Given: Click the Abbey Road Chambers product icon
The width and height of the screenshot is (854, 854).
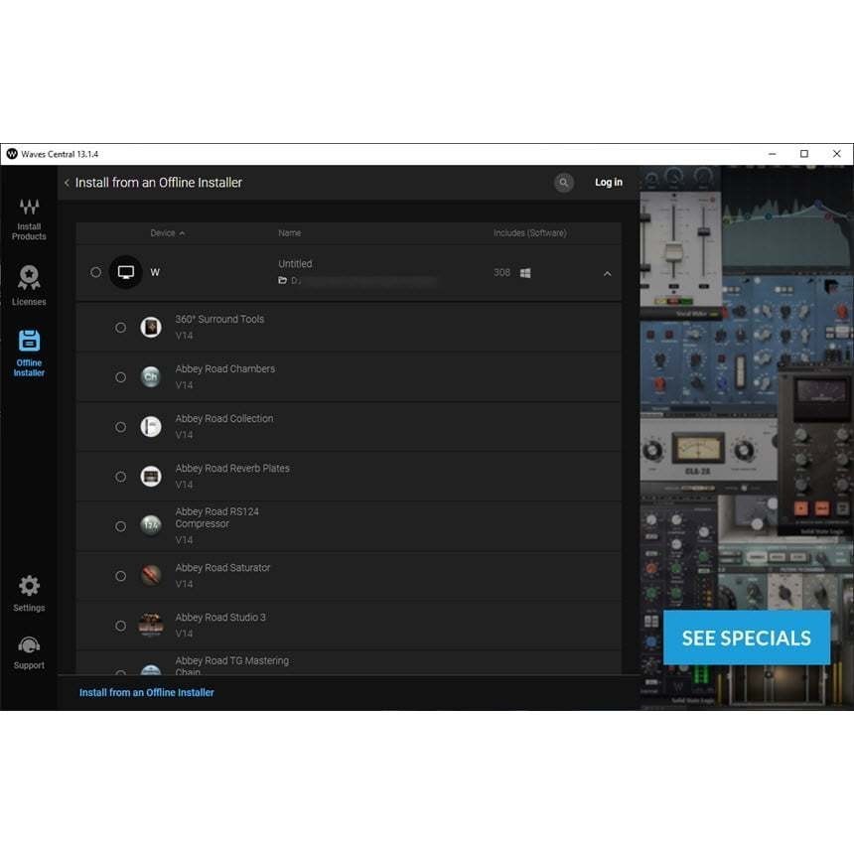Looking at the screenshot, I should 151,377.
